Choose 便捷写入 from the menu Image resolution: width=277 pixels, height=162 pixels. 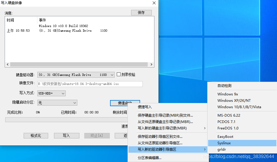pyautogui.click(x=168, y=107)
